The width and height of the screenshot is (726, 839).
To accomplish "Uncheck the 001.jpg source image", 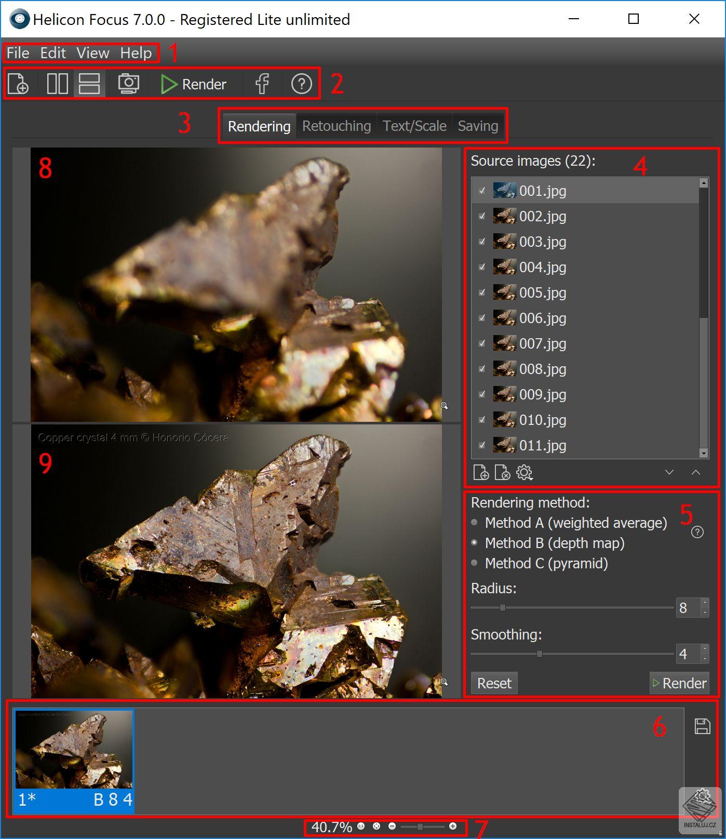I will pos(482,191).
